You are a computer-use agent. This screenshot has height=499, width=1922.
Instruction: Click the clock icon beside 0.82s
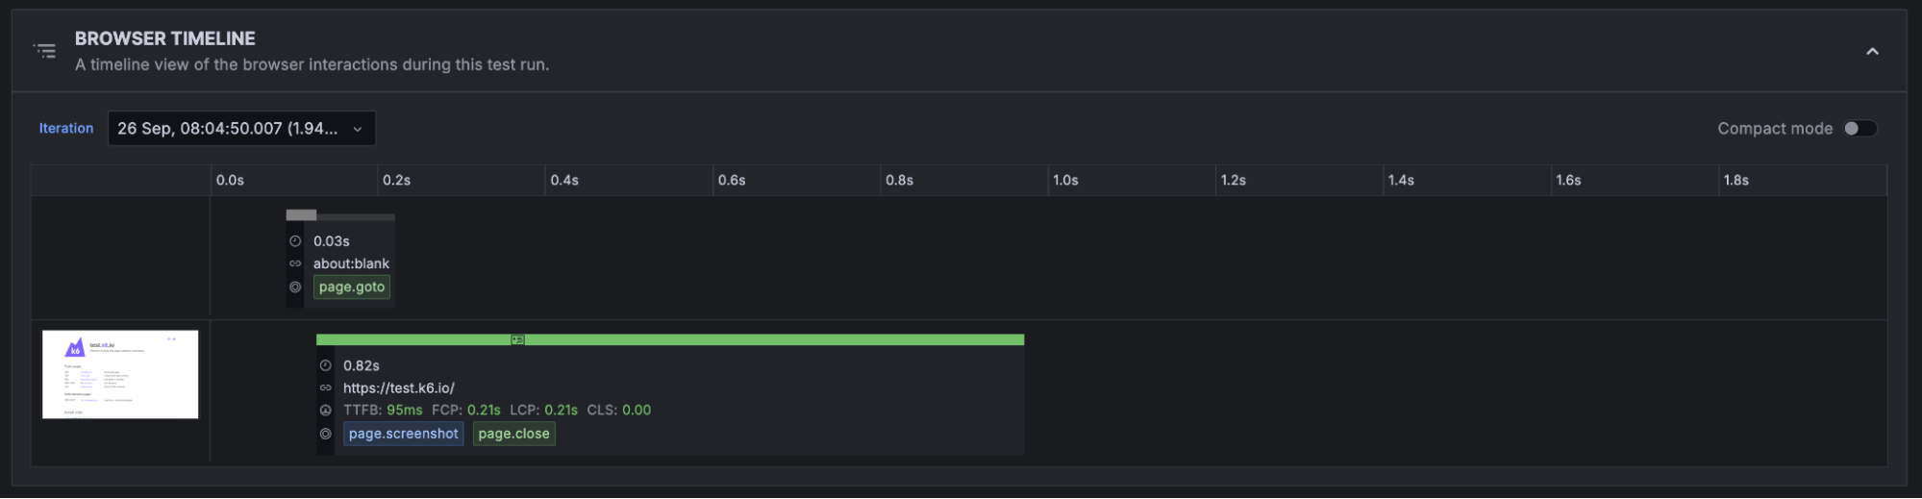[325, 365]
